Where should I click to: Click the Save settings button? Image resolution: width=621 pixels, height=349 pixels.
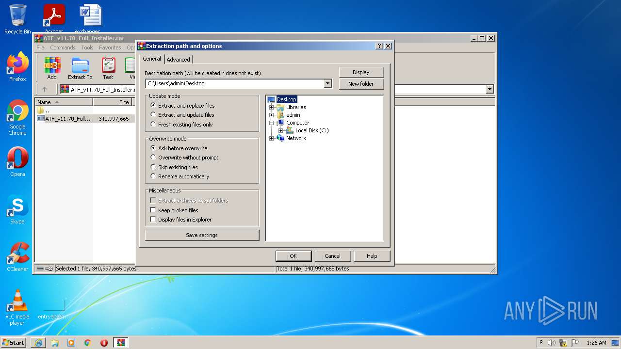point(202,235)
